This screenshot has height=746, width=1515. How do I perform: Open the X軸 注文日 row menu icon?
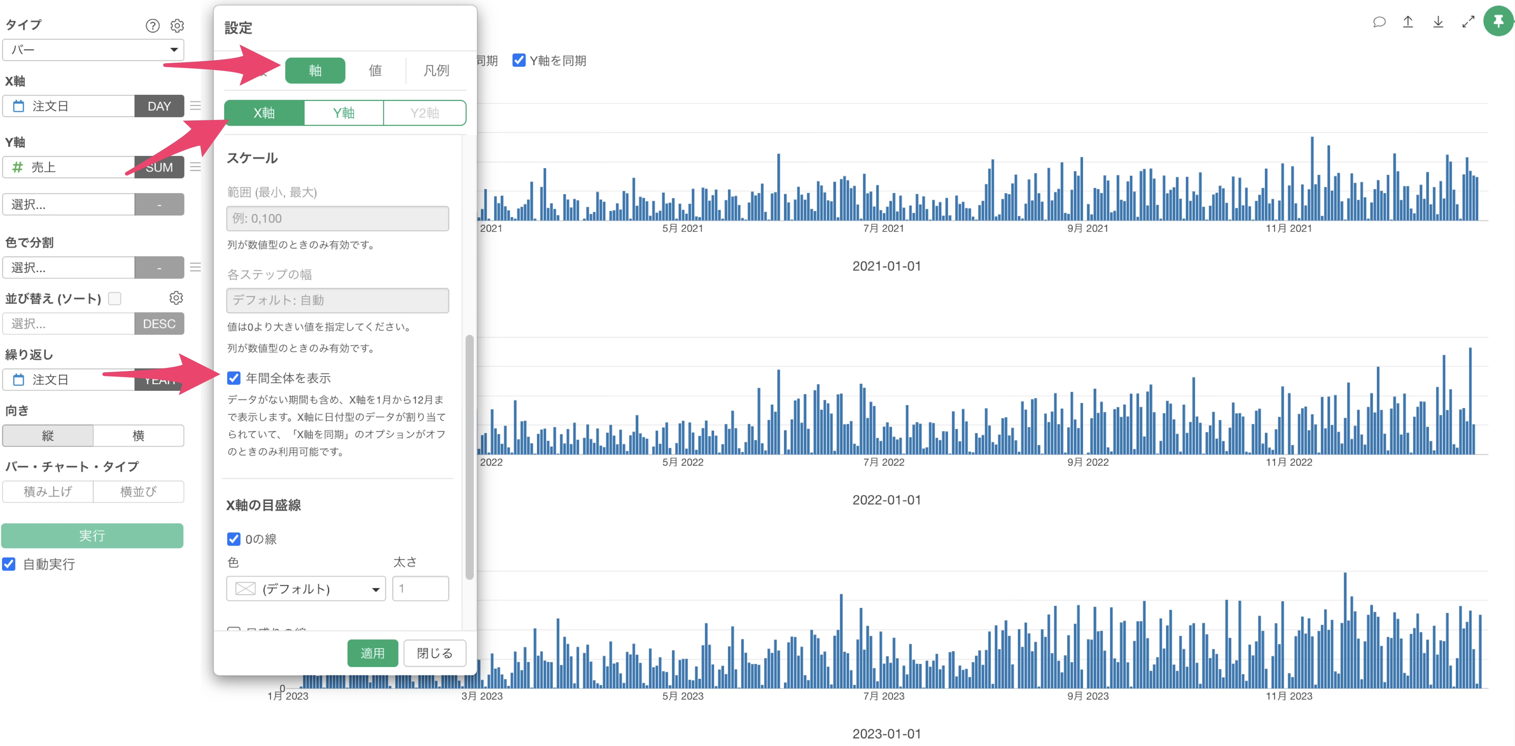pyautogui.click(x=195, y=106)
